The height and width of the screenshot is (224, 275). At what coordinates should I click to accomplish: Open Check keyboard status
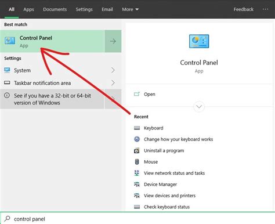click(x=167, y=207)
